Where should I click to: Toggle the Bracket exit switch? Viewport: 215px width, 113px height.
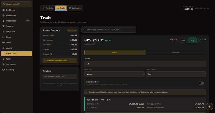pos(201,83)
